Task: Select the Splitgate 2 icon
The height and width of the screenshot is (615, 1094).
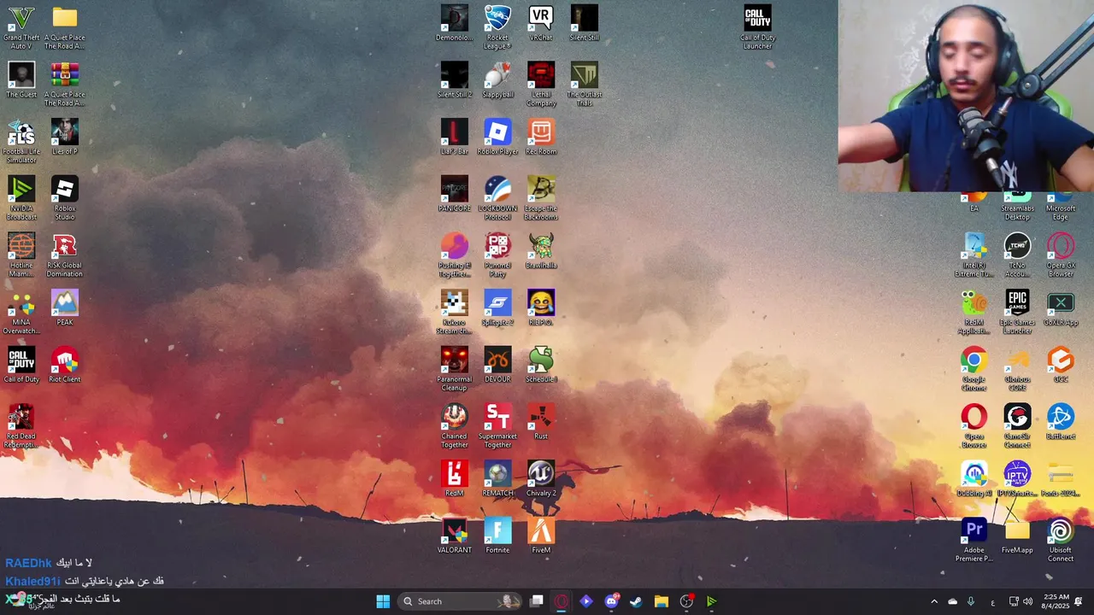Action: point(497,308)
